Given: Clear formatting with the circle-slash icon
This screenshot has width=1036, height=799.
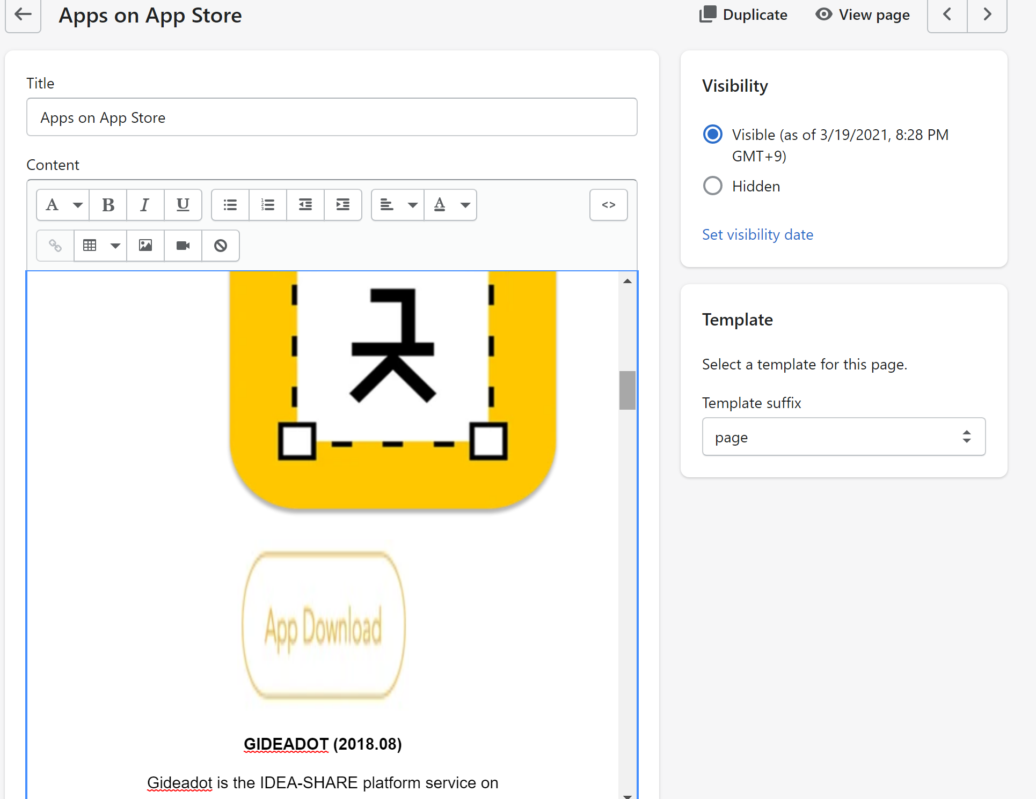Looking at the screenshot, I should point(221,246).
